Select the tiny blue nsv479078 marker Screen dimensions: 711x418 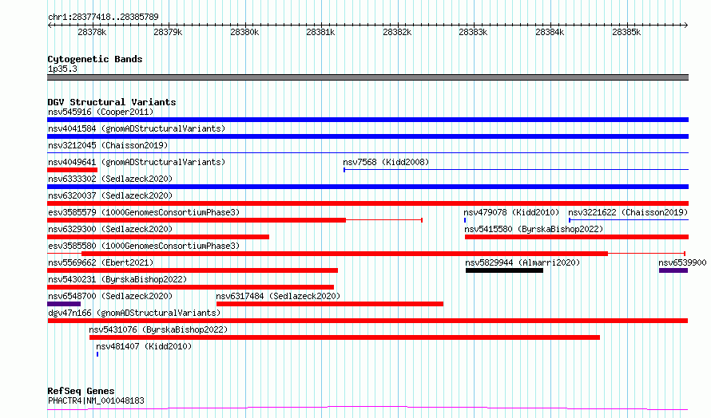coord(465,220)
